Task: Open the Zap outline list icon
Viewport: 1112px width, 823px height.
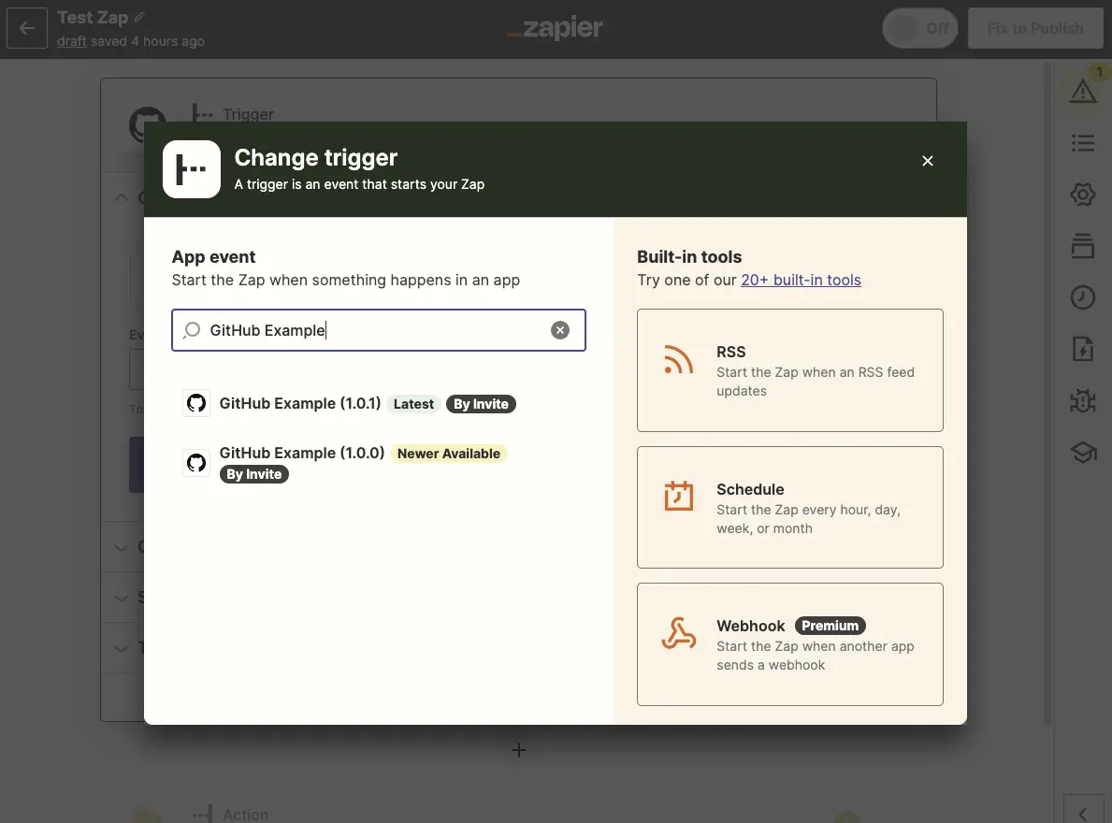Action: pos(1083,143)
